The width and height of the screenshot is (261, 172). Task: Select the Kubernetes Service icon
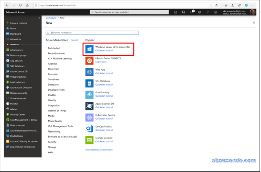coord(90,117)
